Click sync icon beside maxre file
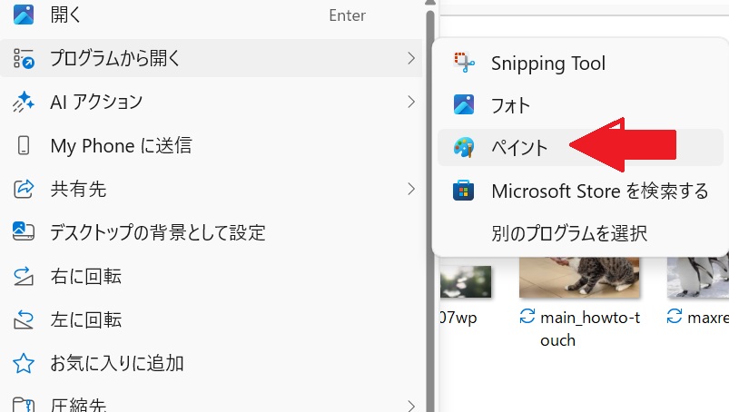The image size is (729, 412). coord(675,317)
